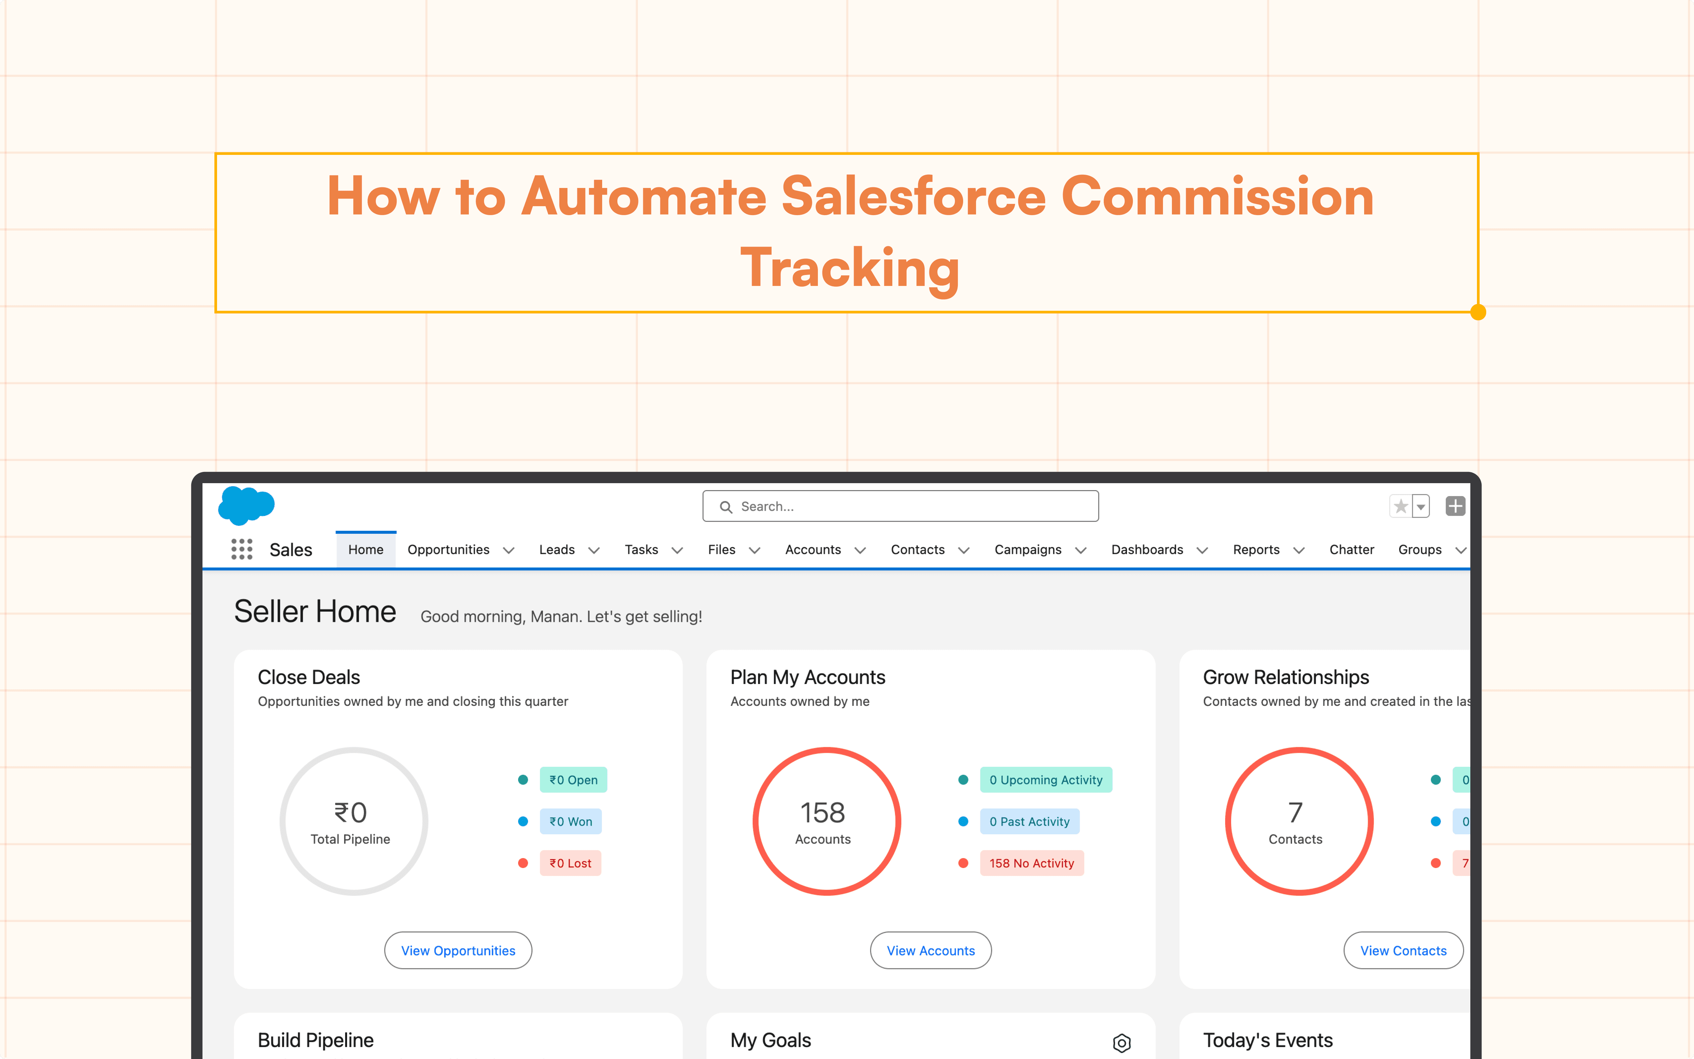Click the Sales app name
This screenshot has height=1059, width=1694.
(x=290, y=550)
